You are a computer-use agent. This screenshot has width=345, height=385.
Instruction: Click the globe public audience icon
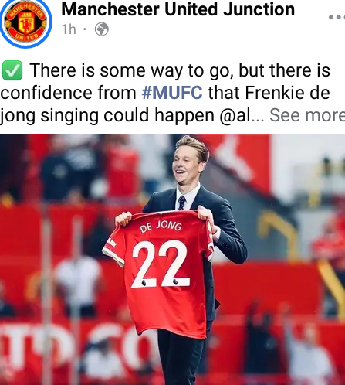coord(102,29)
